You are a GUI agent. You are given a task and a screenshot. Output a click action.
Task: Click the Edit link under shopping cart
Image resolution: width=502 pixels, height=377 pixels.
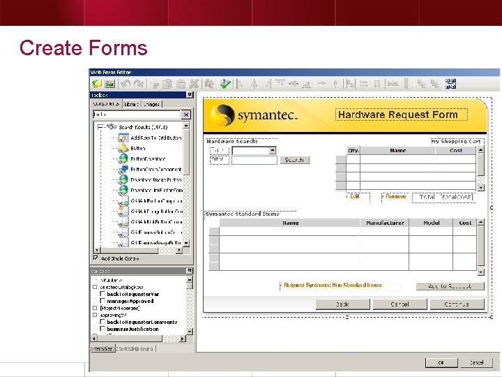tap(355, 196)
